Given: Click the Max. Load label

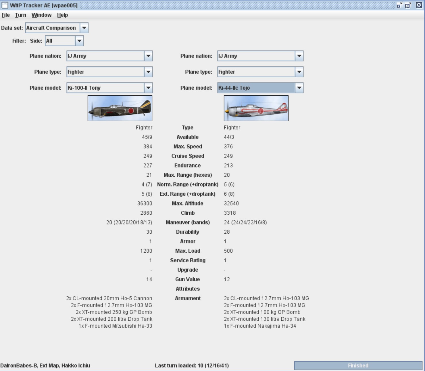Looking at the screenshot, I should [x=188, y=251].
